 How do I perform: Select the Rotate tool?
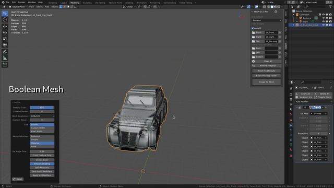[5, 32]
